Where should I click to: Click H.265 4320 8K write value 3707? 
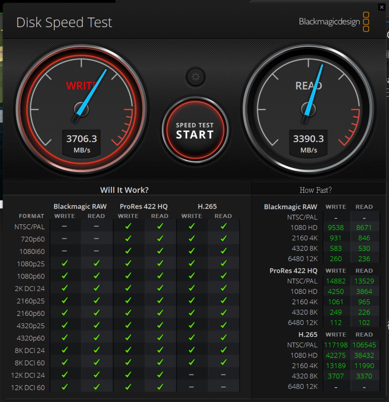(336, 376)
